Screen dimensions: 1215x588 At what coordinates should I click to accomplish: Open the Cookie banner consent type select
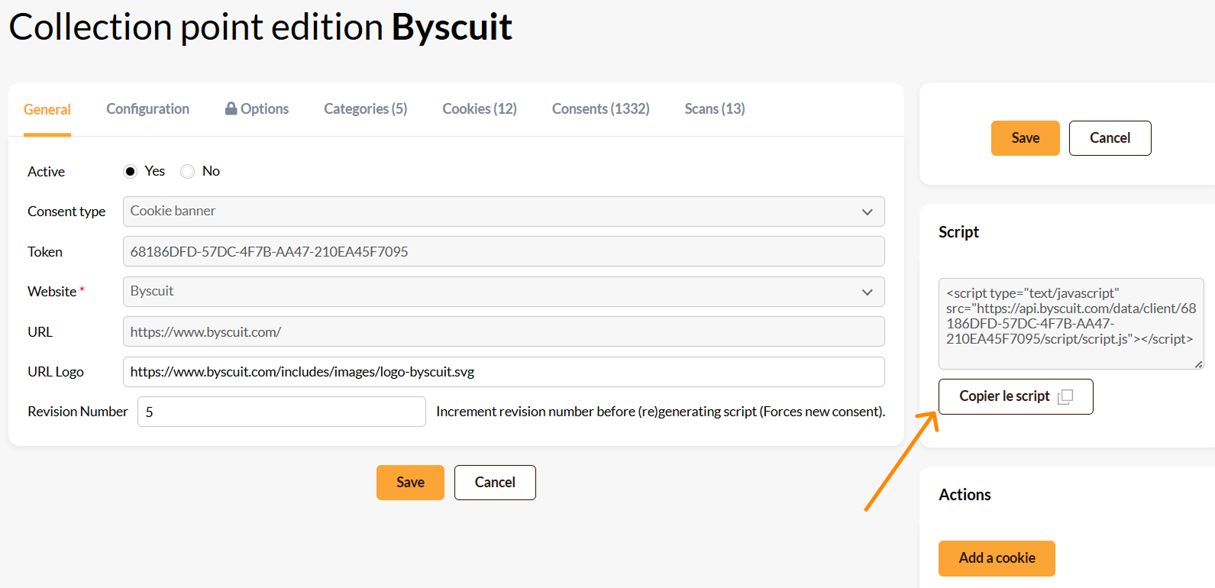pyautogui.click(x=503, y=212)
